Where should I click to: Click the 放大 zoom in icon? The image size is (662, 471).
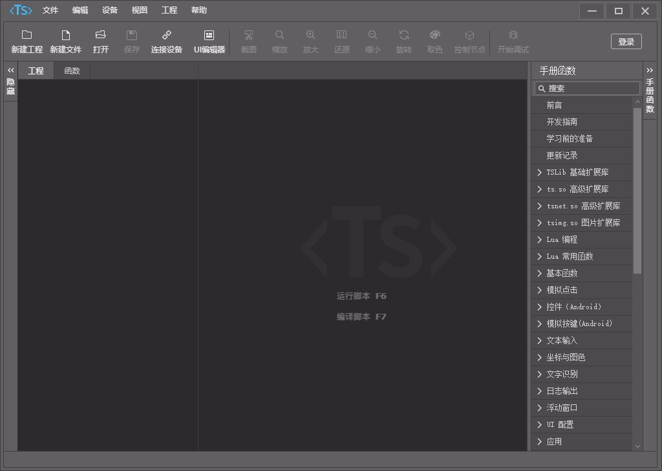pyautogui.click(x=310, y=40)
